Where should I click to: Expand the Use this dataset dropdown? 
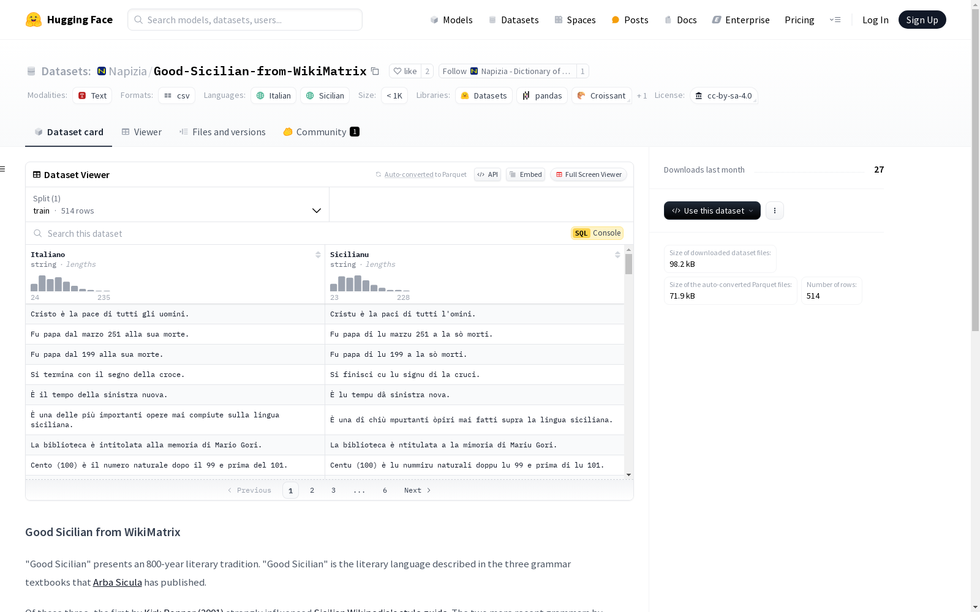[712, 211]
